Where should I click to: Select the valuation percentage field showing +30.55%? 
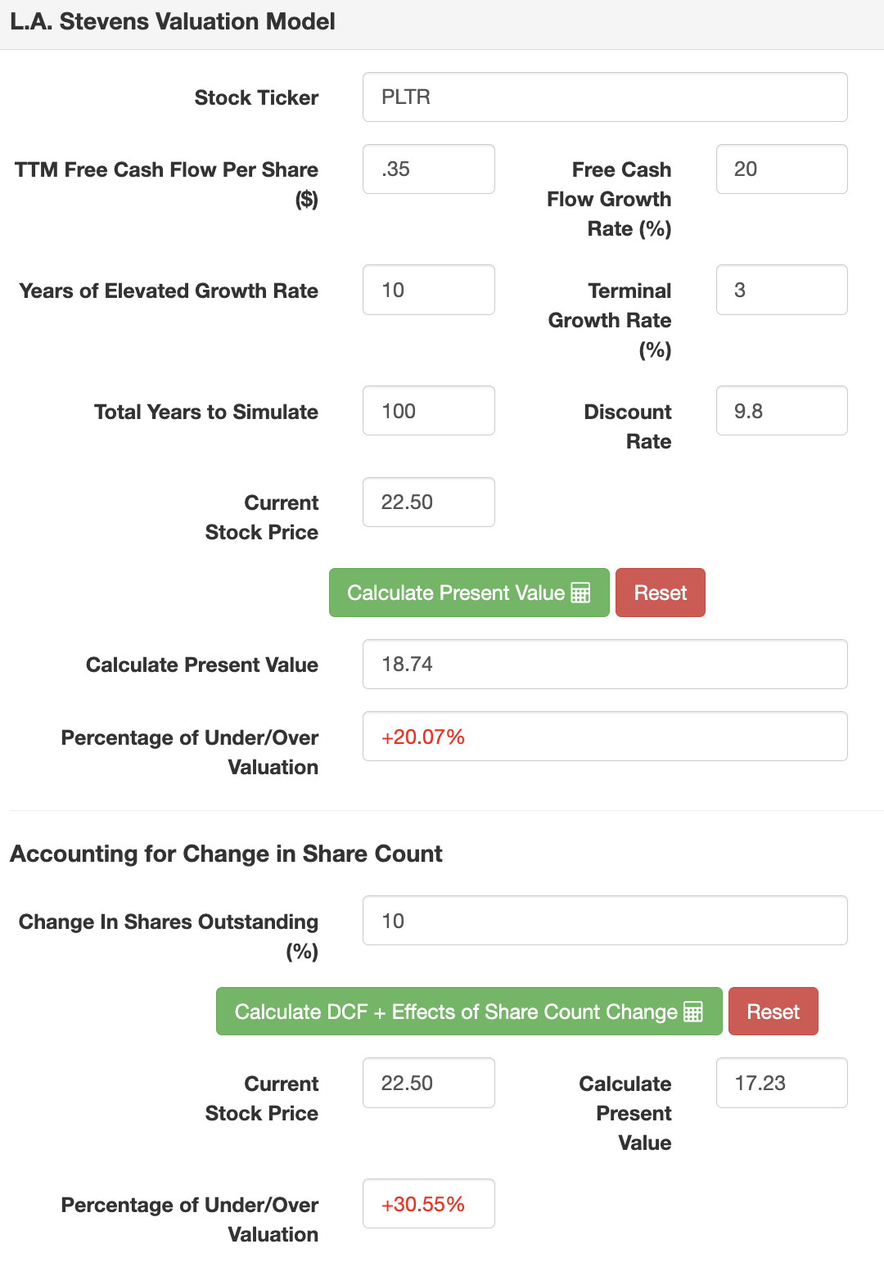coord(428,1204)
